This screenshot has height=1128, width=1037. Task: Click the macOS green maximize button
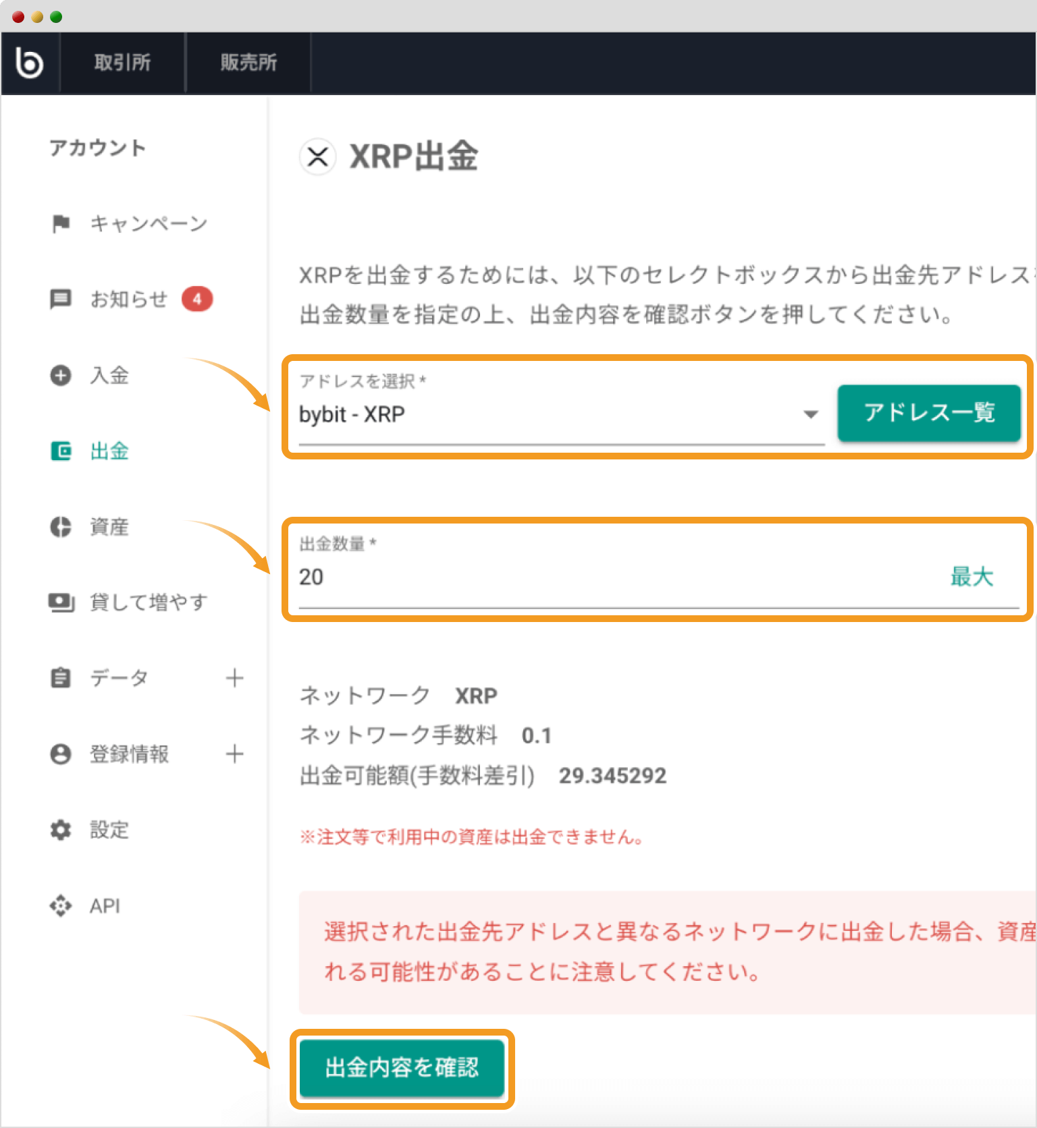[x=57, y=17]
